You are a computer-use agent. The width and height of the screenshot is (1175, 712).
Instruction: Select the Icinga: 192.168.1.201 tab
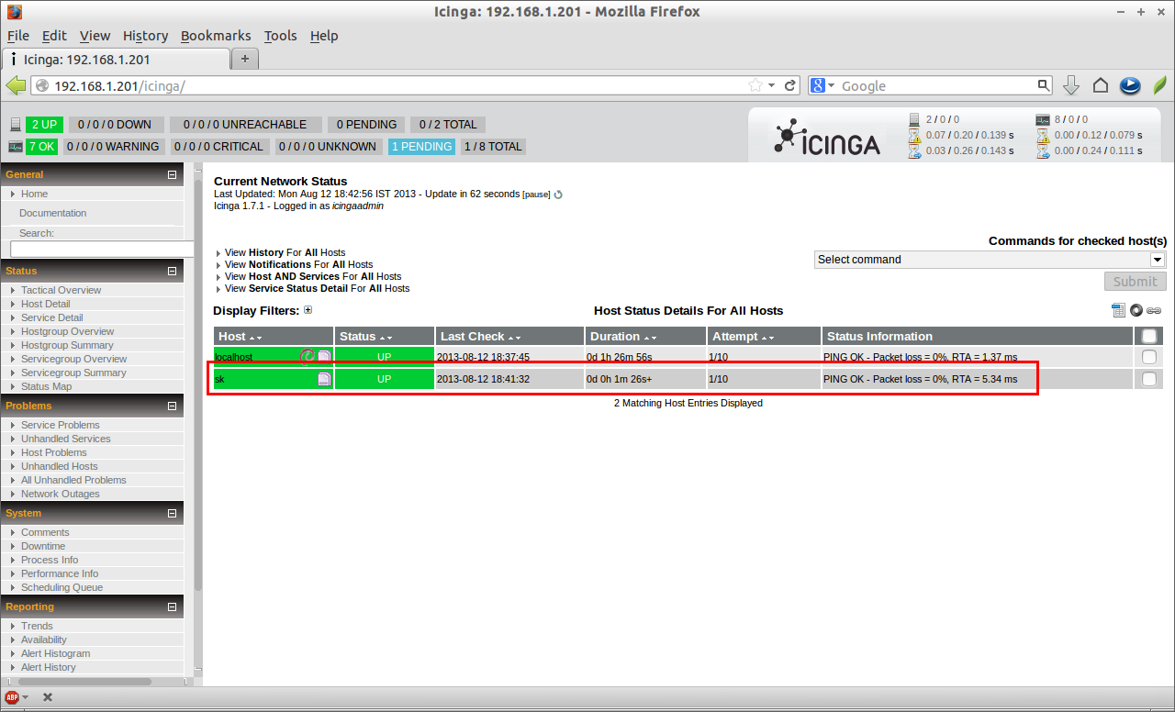pyautogui.click(x=116, y=59)
